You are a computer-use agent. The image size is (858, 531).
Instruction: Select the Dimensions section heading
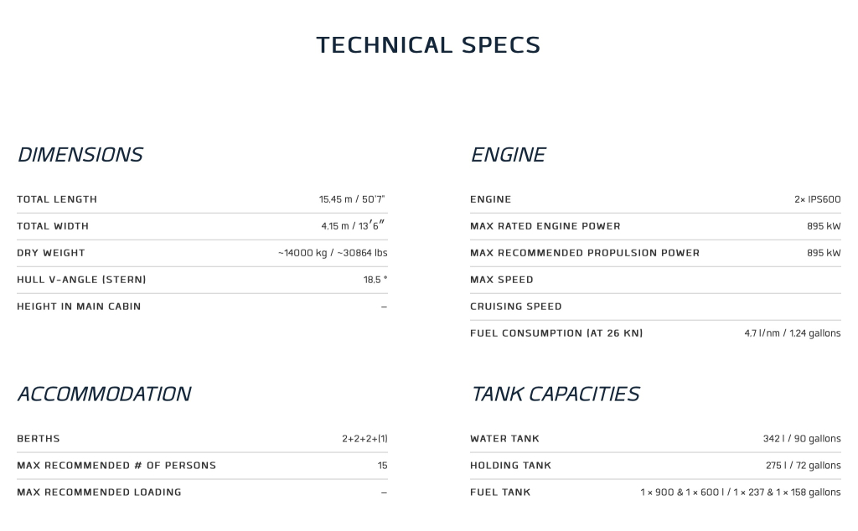[x=80, y=155]
